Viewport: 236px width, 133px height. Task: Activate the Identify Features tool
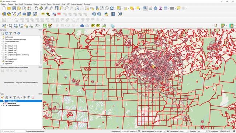145,8
